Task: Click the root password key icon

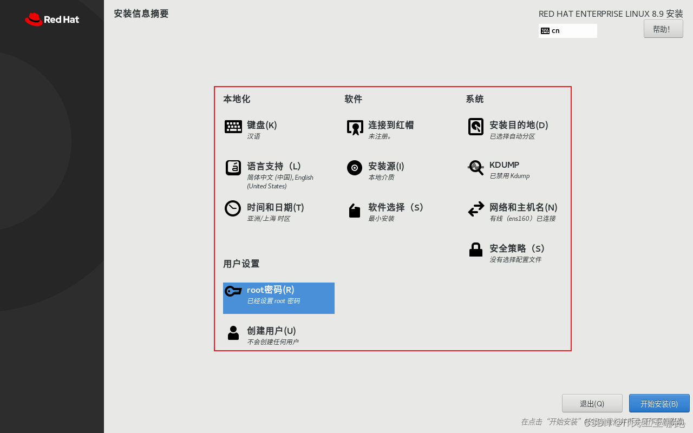Action: pyautogui.click(x=233, y=291)
